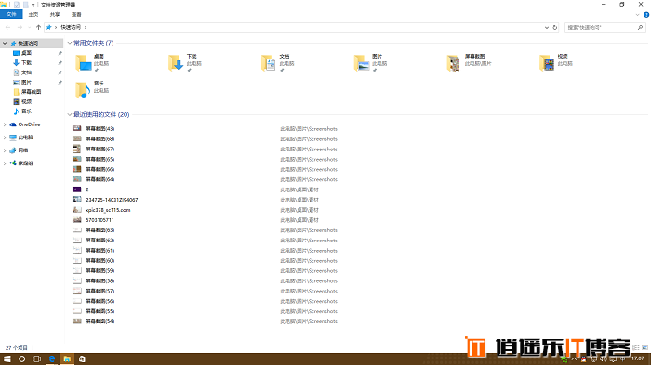Switch to the 主页 ribbon tab

click(x=33, y=14)
